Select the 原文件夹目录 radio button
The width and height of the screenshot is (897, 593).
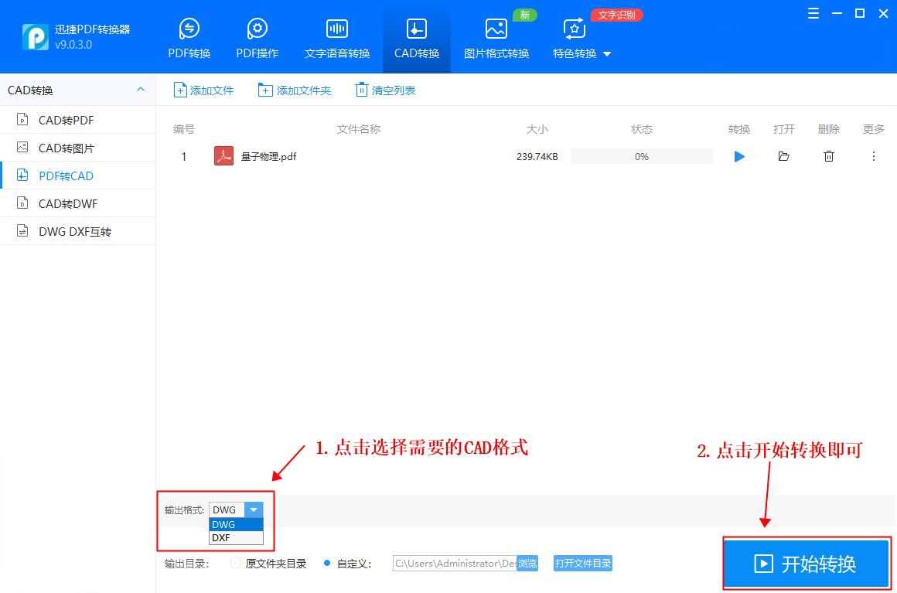[235, 564]
